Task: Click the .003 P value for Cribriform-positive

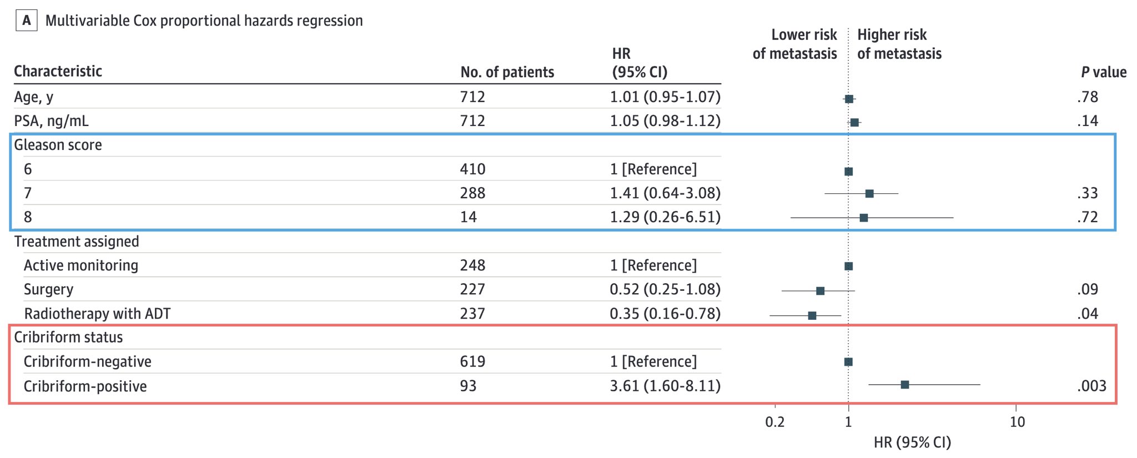Action: (1091, 386)
